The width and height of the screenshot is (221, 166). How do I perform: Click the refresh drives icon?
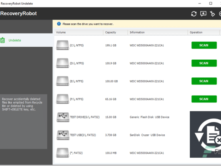(x=194, y=14)
